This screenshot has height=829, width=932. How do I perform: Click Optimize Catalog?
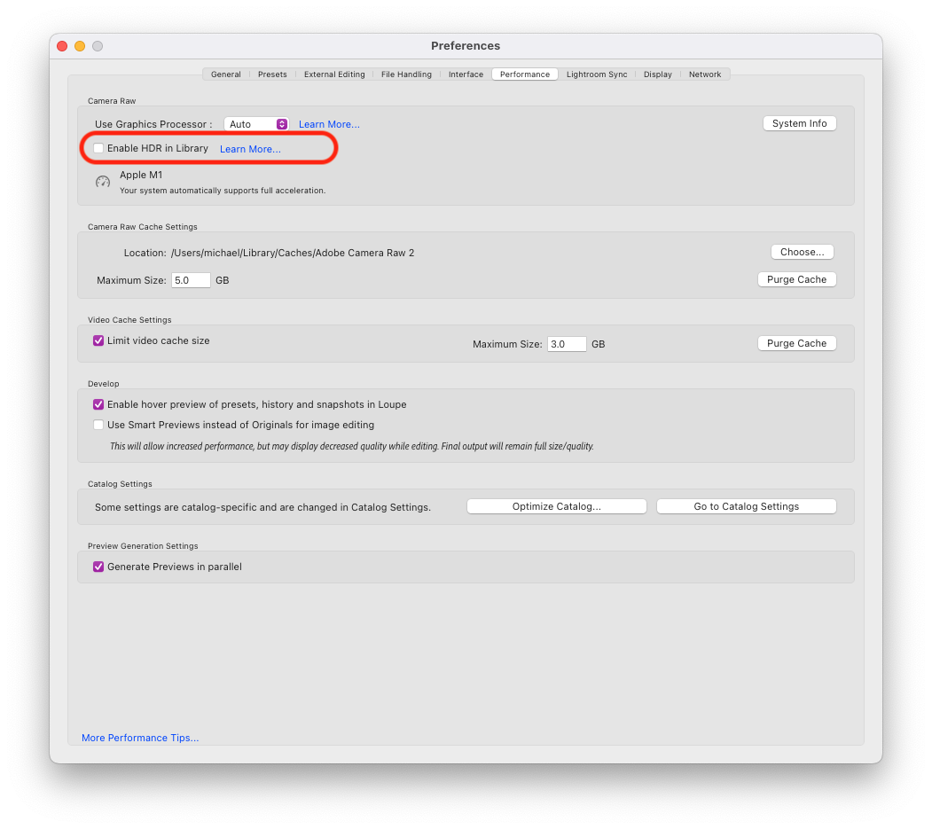tap(556, 505)
